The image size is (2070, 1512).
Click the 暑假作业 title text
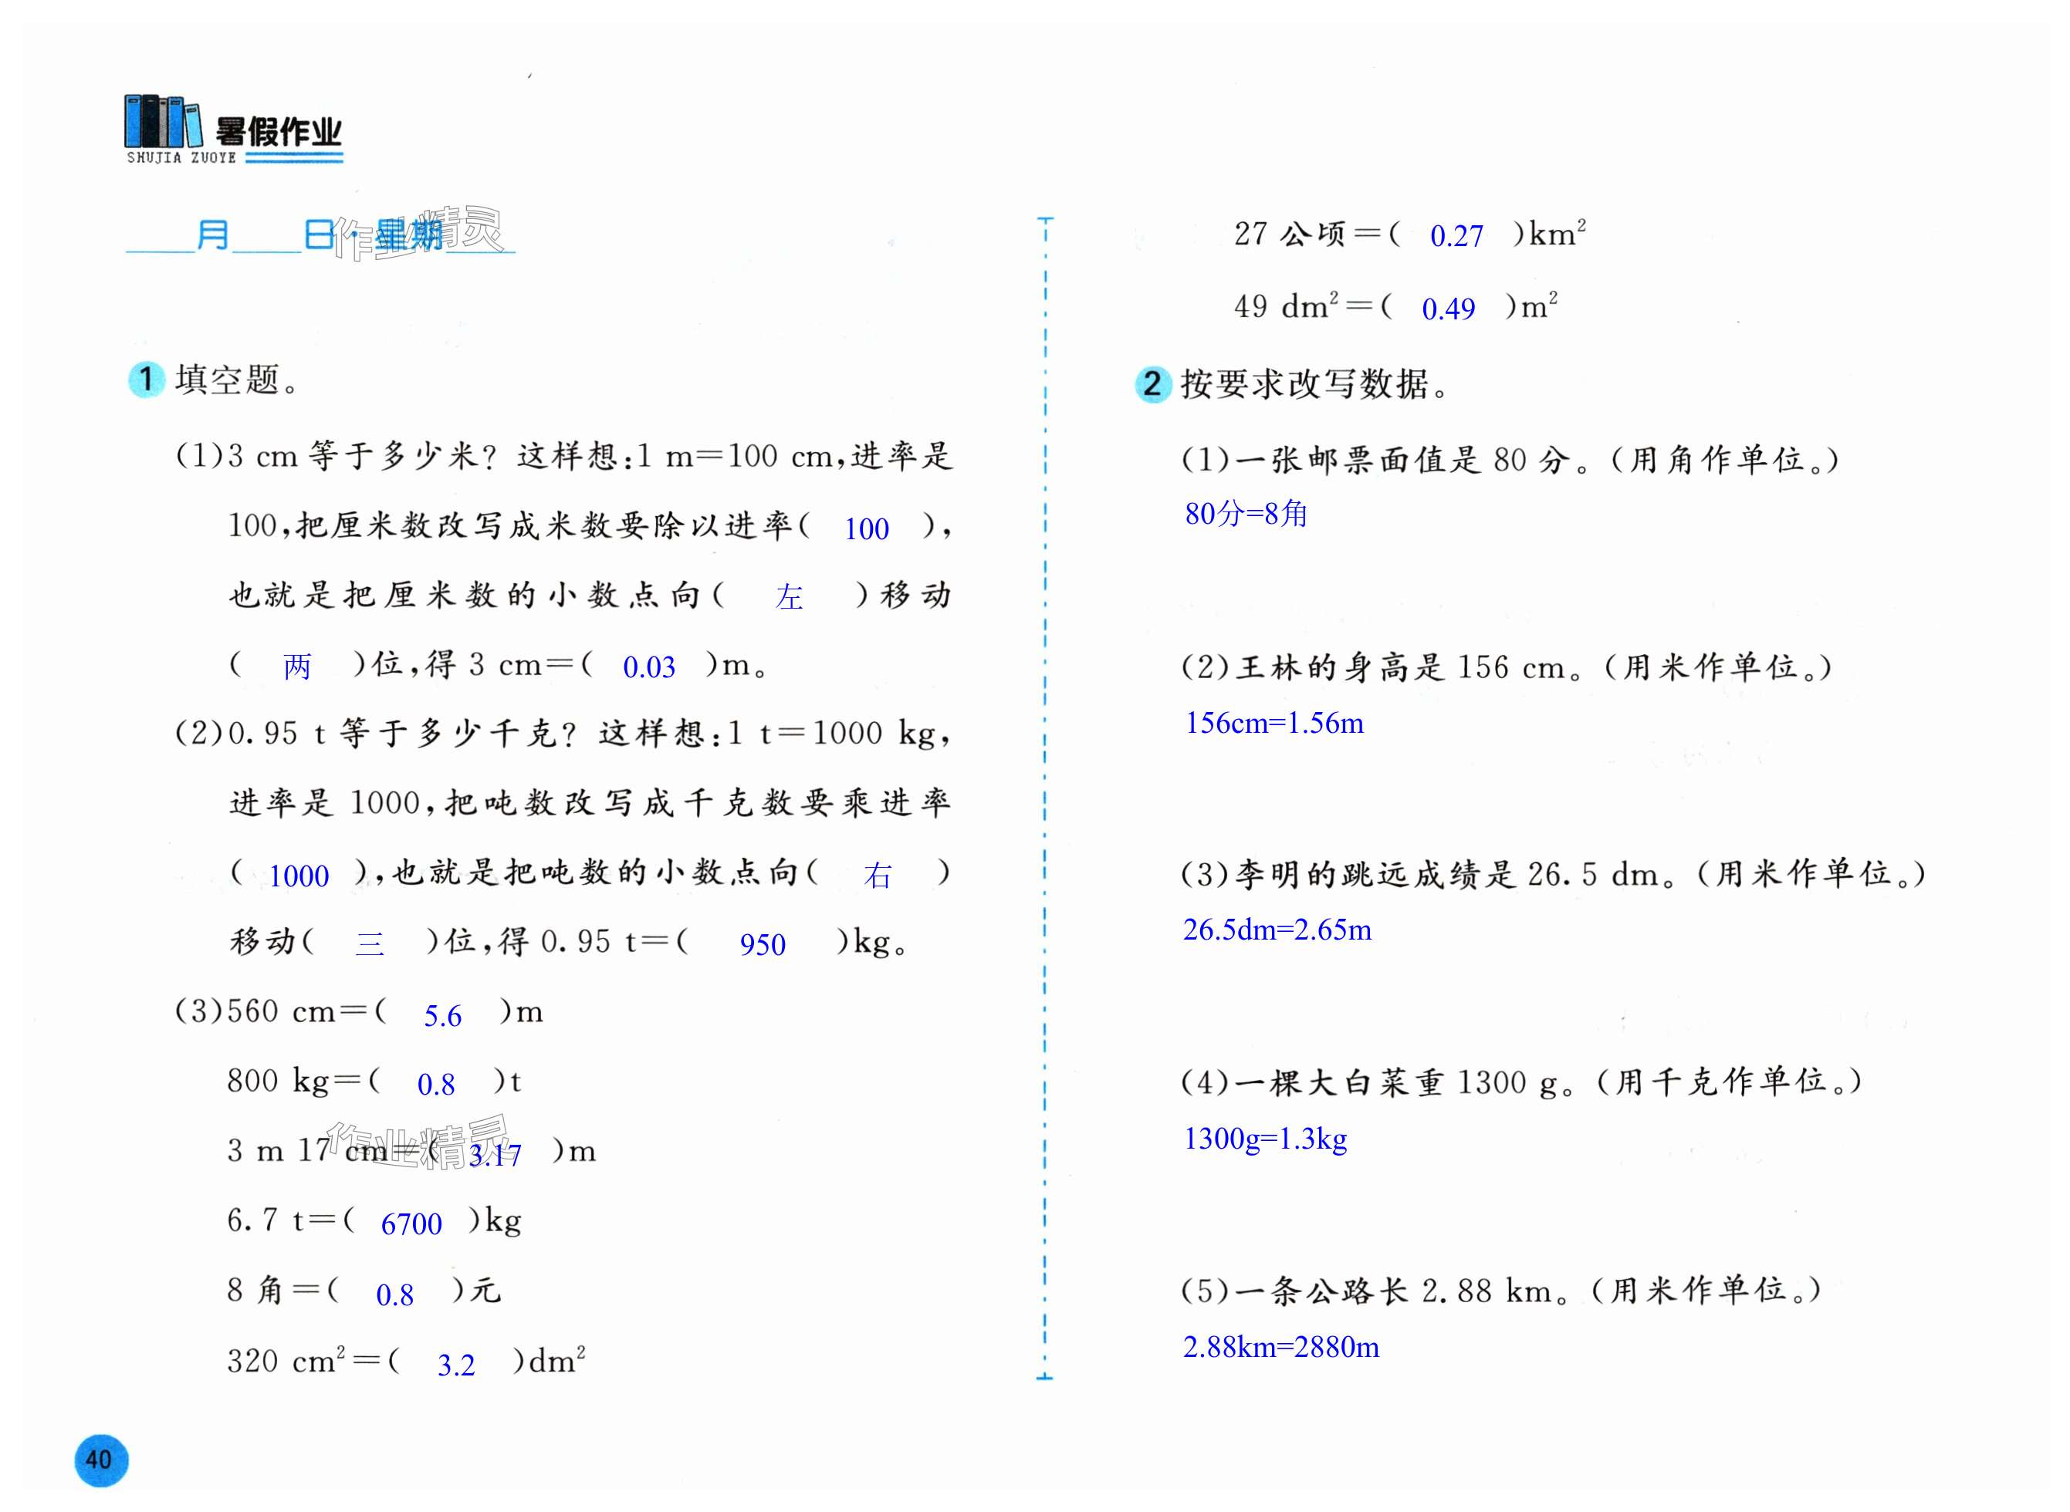(x=279, y=133)
